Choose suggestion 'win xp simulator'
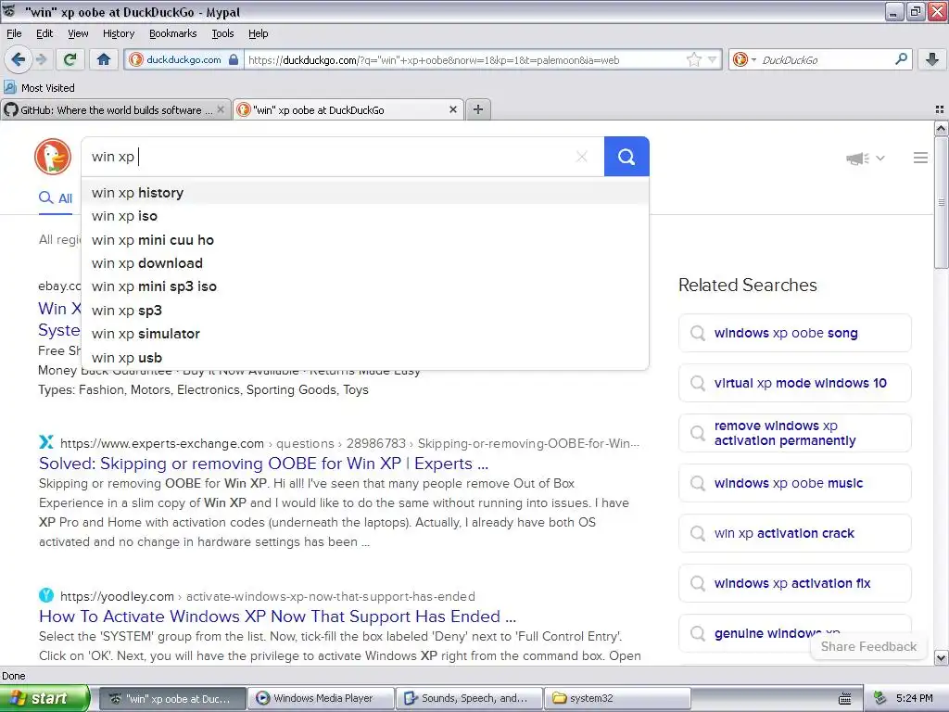Viewport: 949px width, 712px height. click(365, 334)
